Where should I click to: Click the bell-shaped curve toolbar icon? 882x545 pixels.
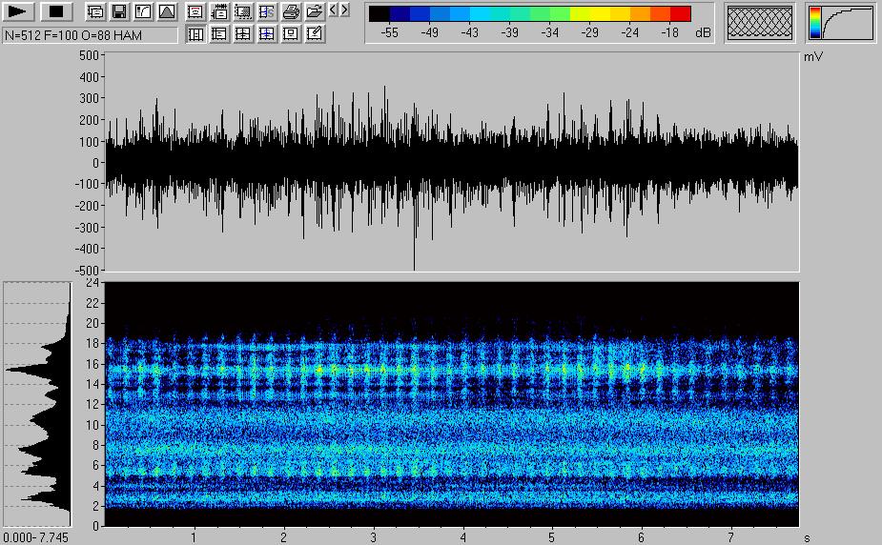pyautogui.click(x=166, y=12)
